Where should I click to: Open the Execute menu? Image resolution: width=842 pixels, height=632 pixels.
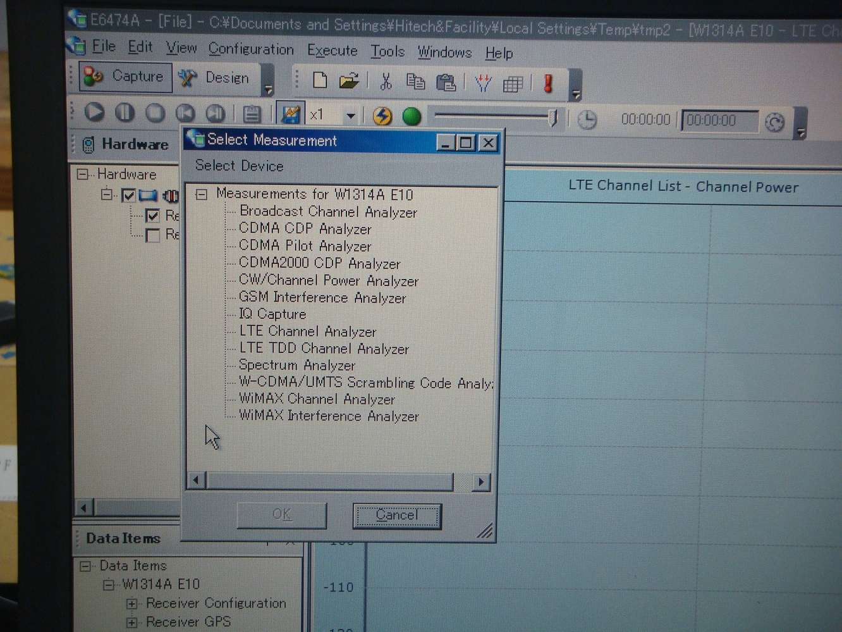pos(332,51)
